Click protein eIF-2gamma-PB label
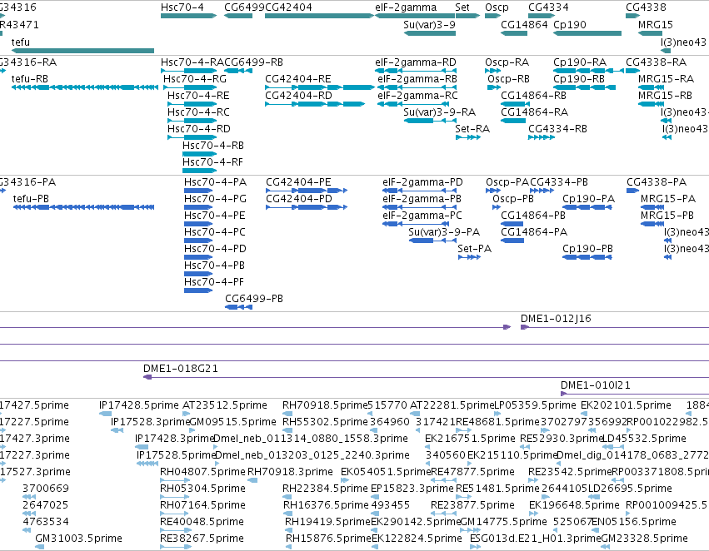The height and width of the screenshot is (551, 709). (x=422, y=199)
